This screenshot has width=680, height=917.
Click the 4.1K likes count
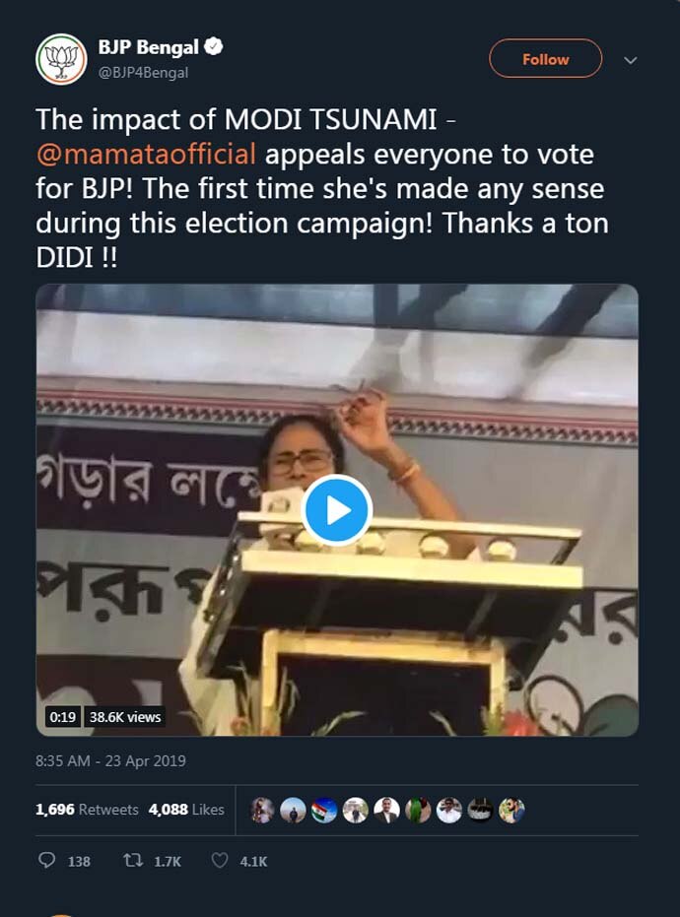253,861
